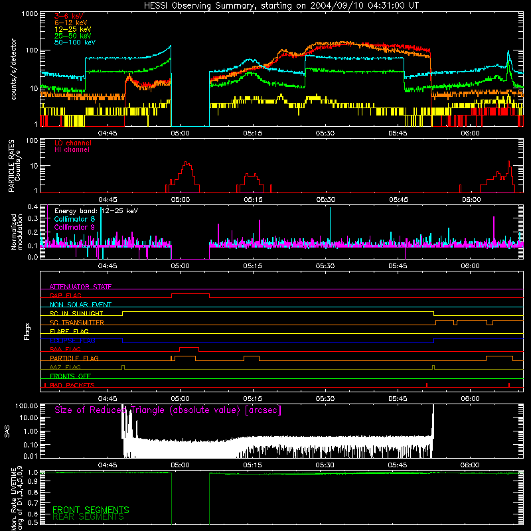Image resolution: width=531 pixels, height=531 pixels.
Task: Select the REAR SEGMENTS legend label
Action: (x=88, y=517)
